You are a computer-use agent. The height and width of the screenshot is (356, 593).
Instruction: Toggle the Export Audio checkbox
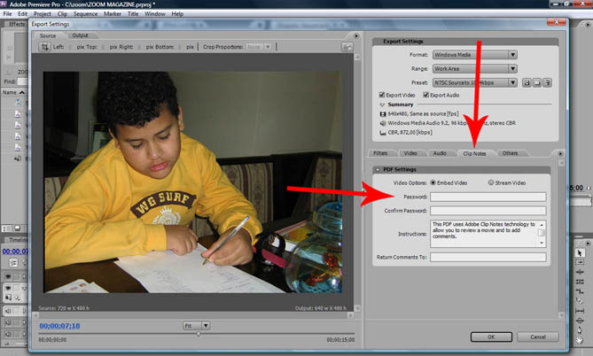[x=426, y=95]
